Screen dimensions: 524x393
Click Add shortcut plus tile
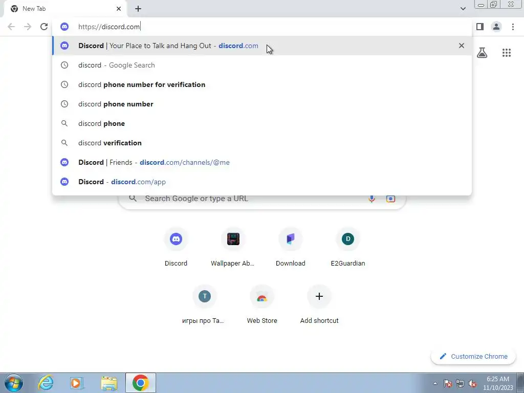click(319, 304)
